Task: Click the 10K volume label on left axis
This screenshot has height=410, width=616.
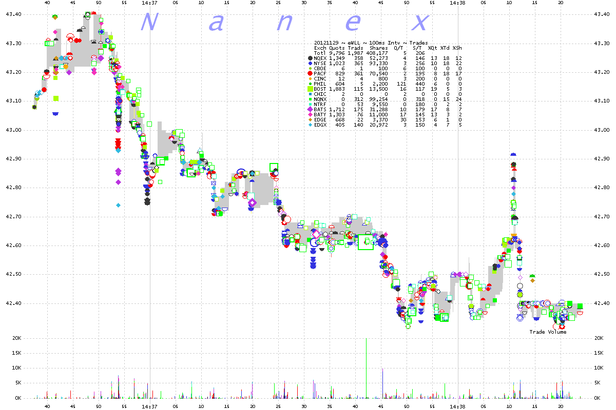Action: [15, 368]
